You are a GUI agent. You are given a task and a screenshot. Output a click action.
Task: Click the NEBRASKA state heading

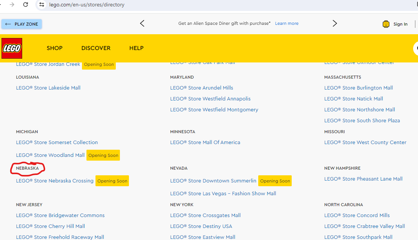(x=27, y=168)
